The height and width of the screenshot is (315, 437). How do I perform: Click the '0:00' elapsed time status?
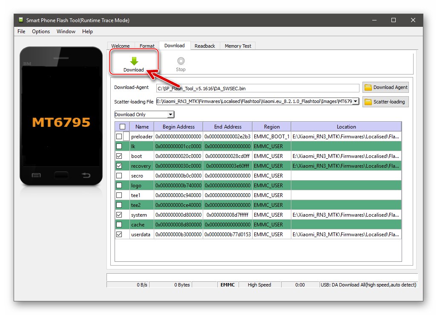pyautogui.click(x=300, y=285)
